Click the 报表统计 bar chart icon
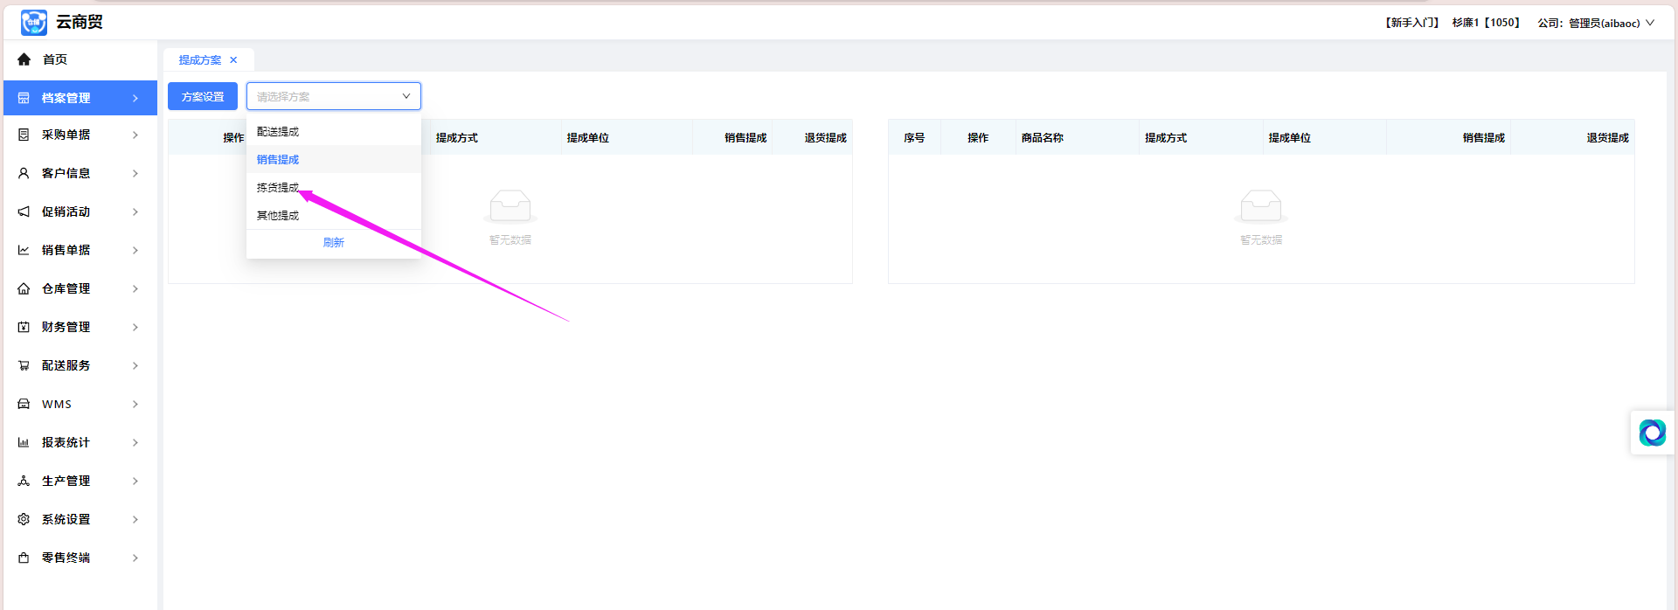 point(24,442)
